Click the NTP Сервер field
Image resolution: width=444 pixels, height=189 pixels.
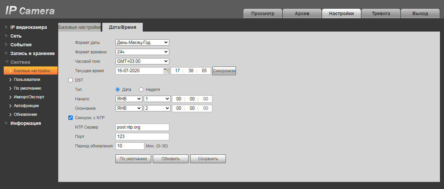(x=142, y=127)
